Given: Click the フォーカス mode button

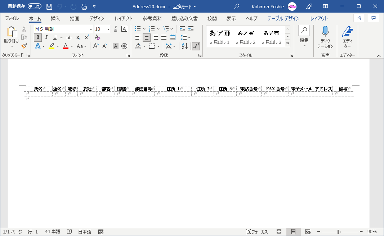Looking at the screenshot, I should [256, 232].
